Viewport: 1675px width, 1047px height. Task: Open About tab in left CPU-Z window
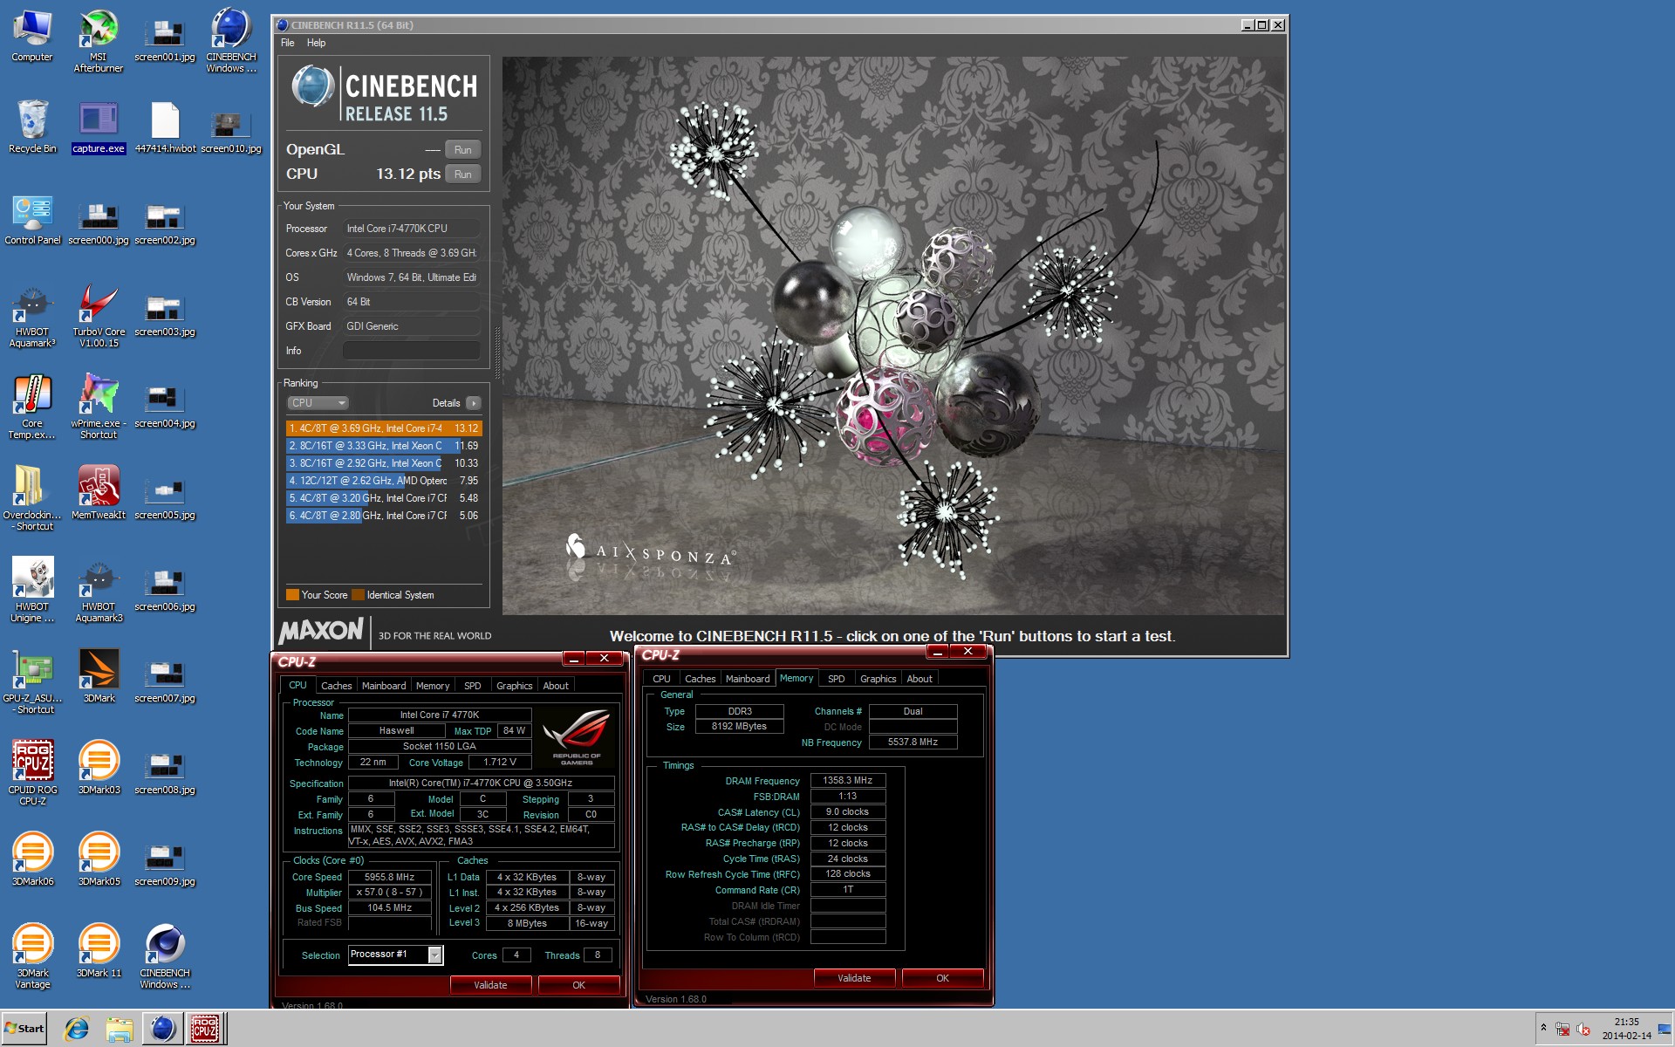556,686
